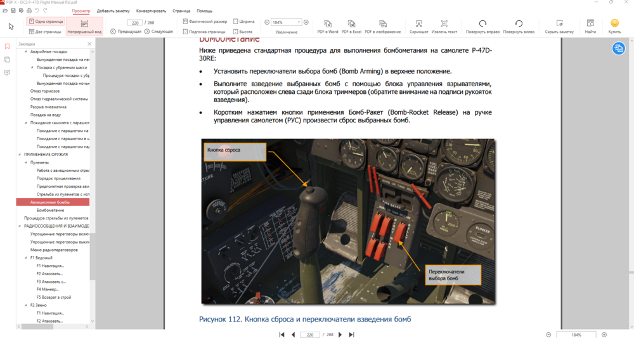Convert PDF в Excel
Screen dimensions: 634x338
pos(351,26)
